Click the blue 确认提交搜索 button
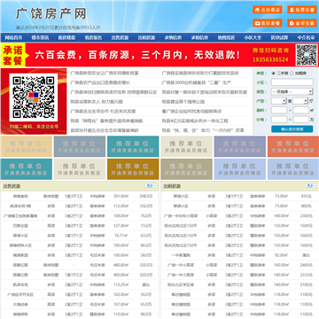The width and height of the screenshot is (319, 319). [x=292, y=129]
